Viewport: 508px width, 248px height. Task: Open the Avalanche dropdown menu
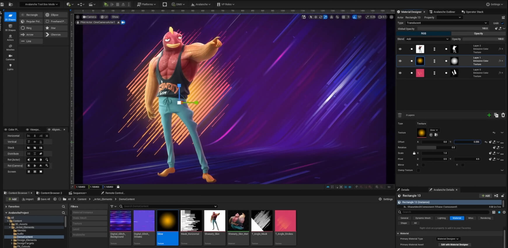(x=201, y=4)
